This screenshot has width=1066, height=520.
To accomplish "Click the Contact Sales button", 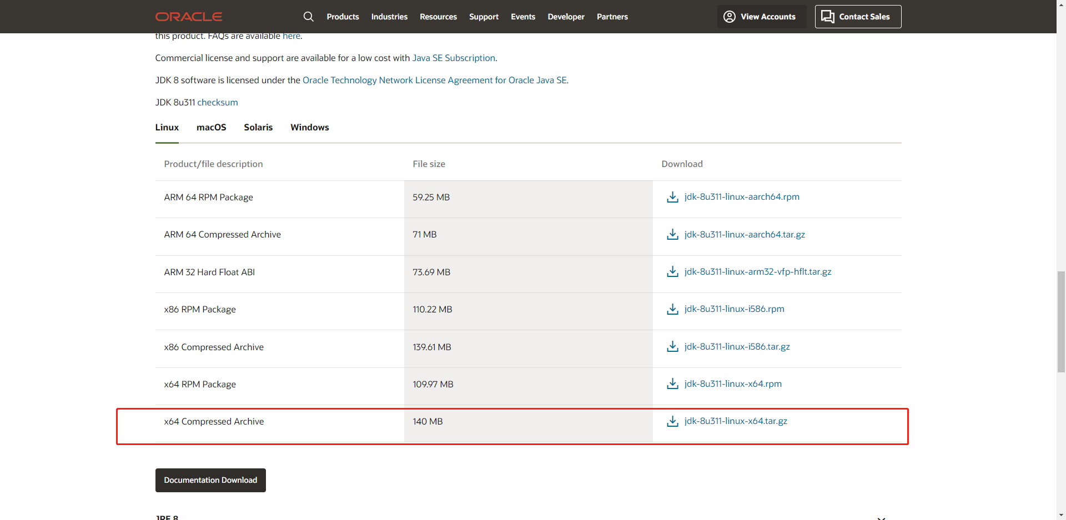I will pos(858,17).
